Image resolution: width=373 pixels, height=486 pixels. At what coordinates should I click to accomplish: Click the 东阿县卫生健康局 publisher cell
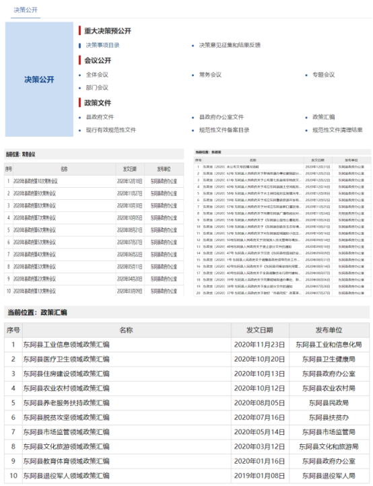coord(329,359)
